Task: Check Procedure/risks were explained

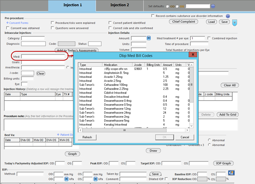Action: click(x=52, y=23)
